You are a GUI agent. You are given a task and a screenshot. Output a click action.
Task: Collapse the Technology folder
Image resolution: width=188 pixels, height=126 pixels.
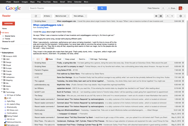[2, 92]
